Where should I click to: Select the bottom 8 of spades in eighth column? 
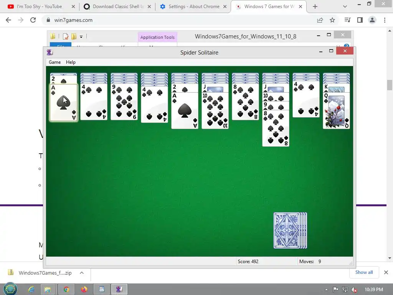(x=276, y=128)
